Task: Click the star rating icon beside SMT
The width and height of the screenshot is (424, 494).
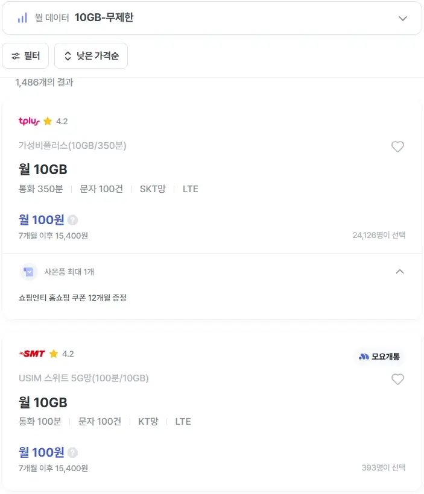Action: coord(54,354)
